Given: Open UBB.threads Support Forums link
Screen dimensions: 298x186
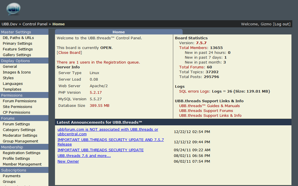Looking at the screenshot, I should click(206, 111).
